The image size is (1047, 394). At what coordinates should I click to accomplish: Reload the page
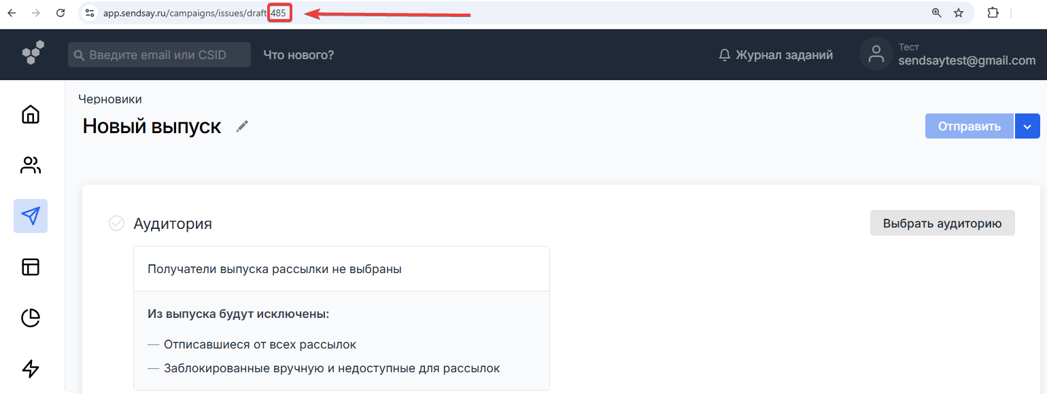(x=61, y=13)
